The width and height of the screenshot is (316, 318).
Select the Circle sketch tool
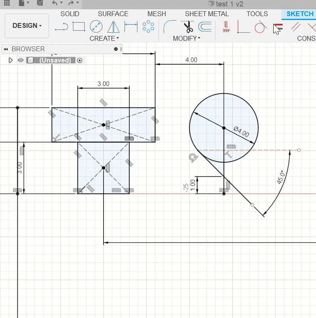point(96,27)
